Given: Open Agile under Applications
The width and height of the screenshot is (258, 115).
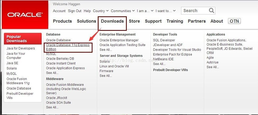Looking at the screenshot, I should tap(210, 57).
